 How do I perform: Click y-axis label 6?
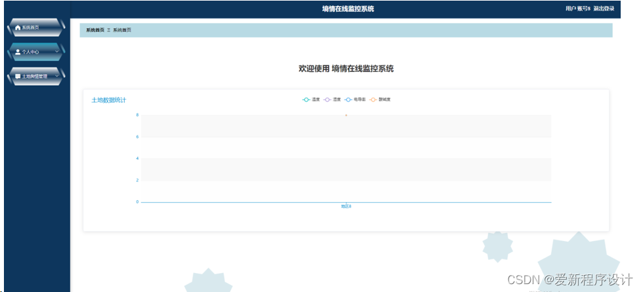click(x=137, y=137)
